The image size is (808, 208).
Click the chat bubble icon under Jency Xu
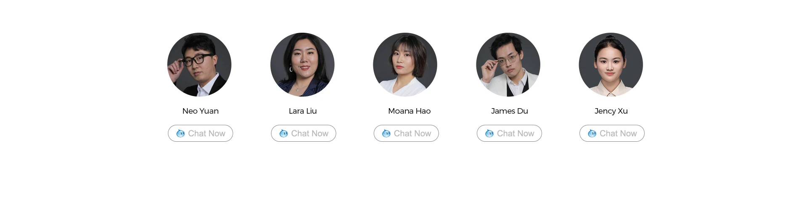coord(592,133)
